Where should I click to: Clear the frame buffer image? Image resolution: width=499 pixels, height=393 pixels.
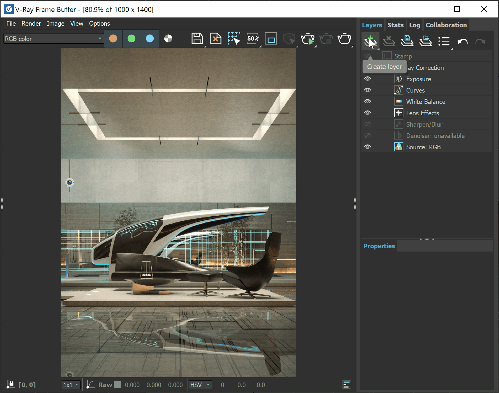pyautogui.click(x=216, y=38)
